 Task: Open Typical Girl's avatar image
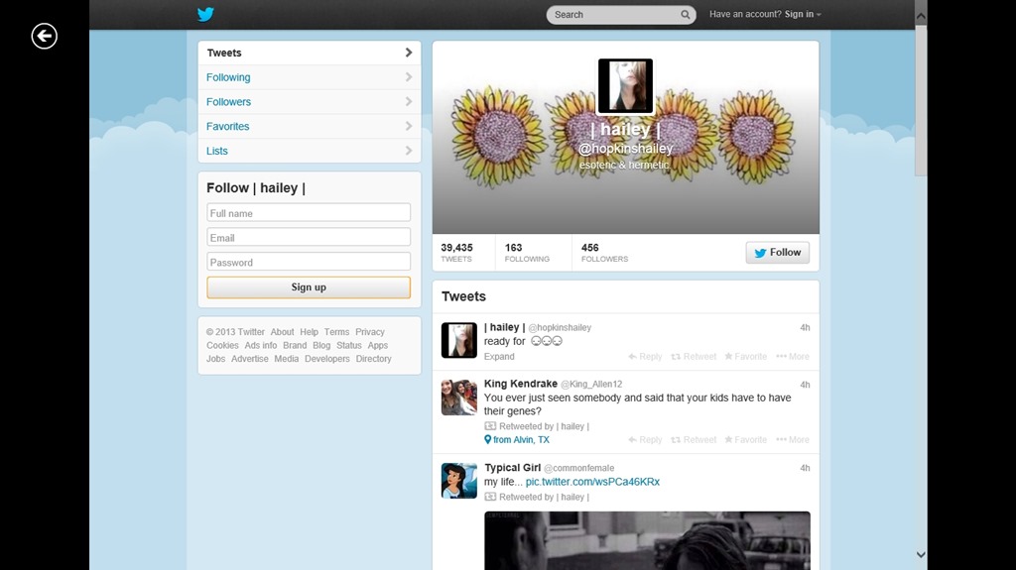pos(458,481)
